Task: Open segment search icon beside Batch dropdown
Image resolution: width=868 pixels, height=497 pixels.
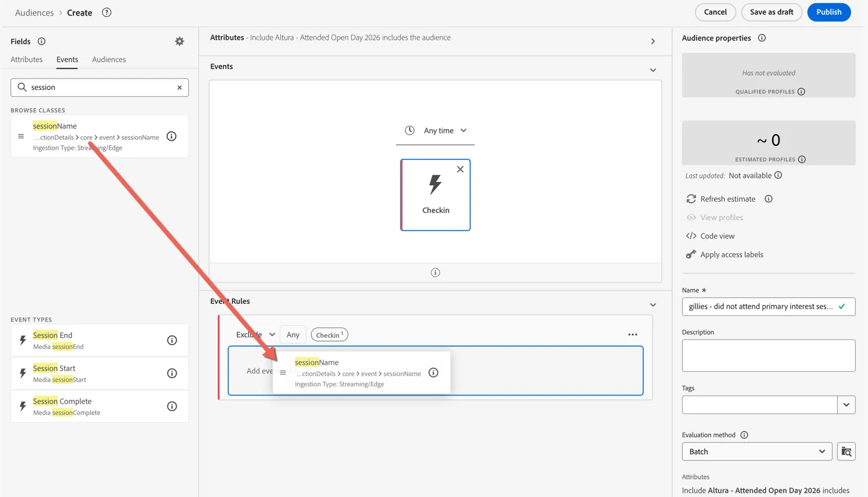Action: (x=846, y=451)
